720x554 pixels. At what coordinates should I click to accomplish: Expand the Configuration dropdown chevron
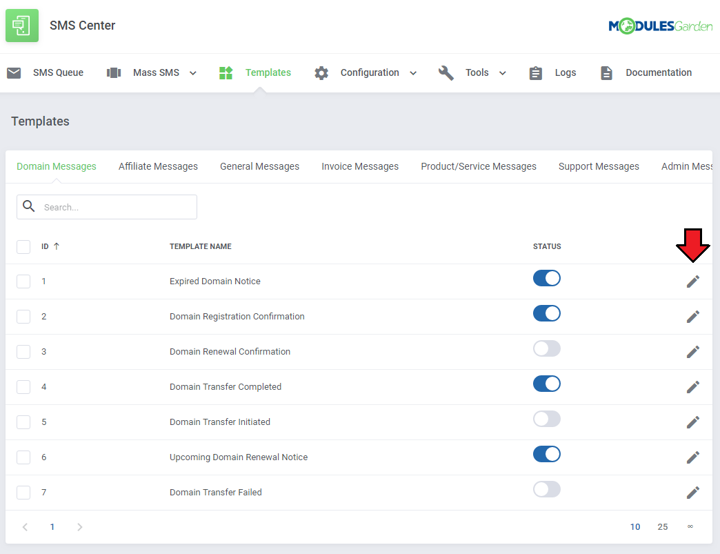click(413, 73)
